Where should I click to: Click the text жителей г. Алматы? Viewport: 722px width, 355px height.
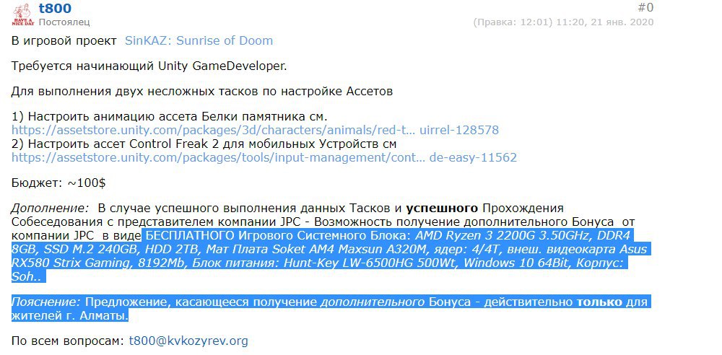(x=69, y=316)
